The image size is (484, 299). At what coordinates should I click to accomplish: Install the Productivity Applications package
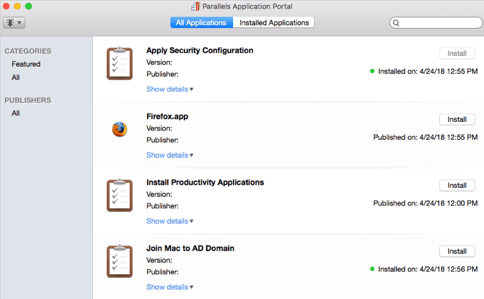tap(457, 185)
